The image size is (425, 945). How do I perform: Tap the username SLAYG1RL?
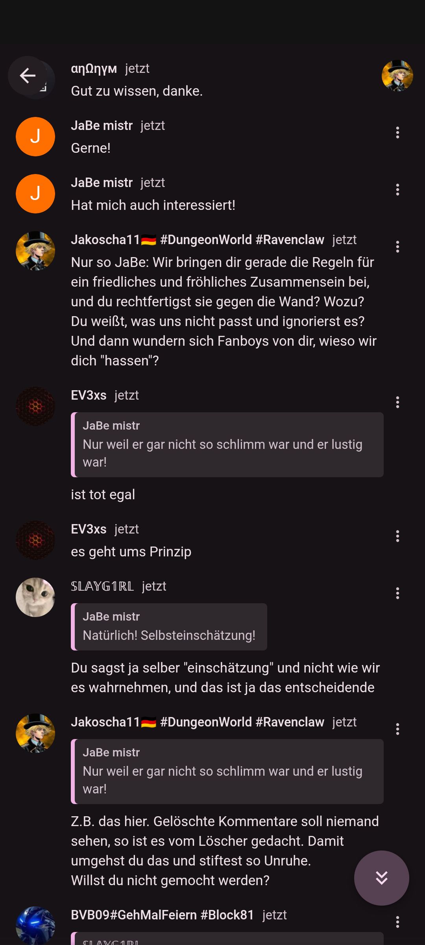pos(102,586)
